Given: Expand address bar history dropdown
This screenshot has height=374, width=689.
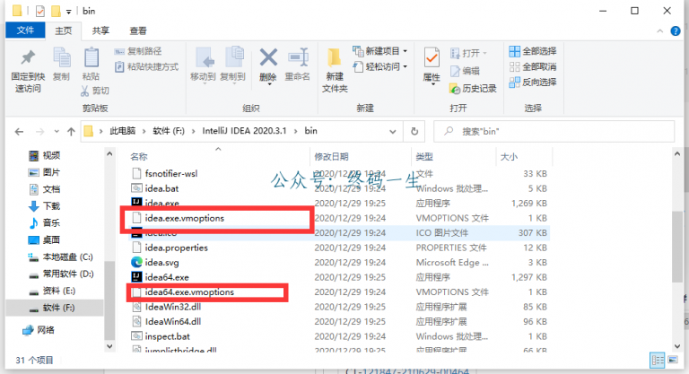Looking at the screenshot, I should (392, 132).
